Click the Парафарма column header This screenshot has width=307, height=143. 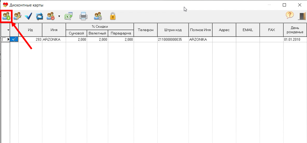pos(121,33)
